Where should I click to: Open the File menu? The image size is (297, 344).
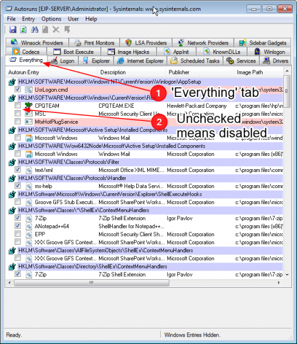(x=11, y=19)
